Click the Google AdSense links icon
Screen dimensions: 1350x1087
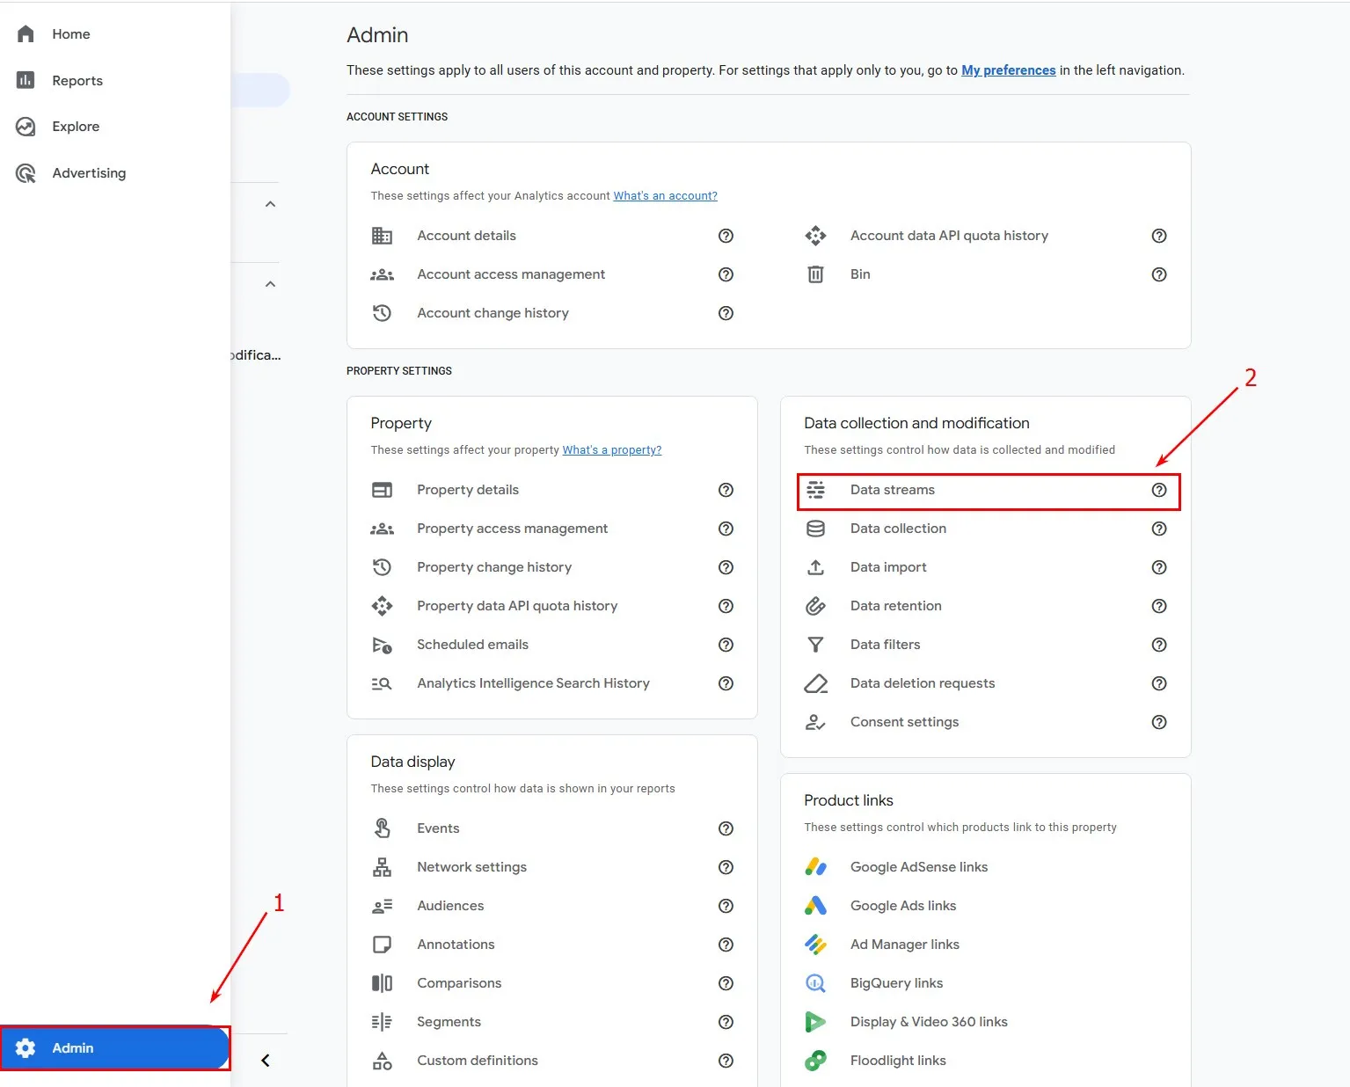815,867
